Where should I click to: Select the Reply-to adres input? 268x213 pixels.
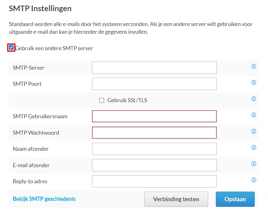pos(154,181)
